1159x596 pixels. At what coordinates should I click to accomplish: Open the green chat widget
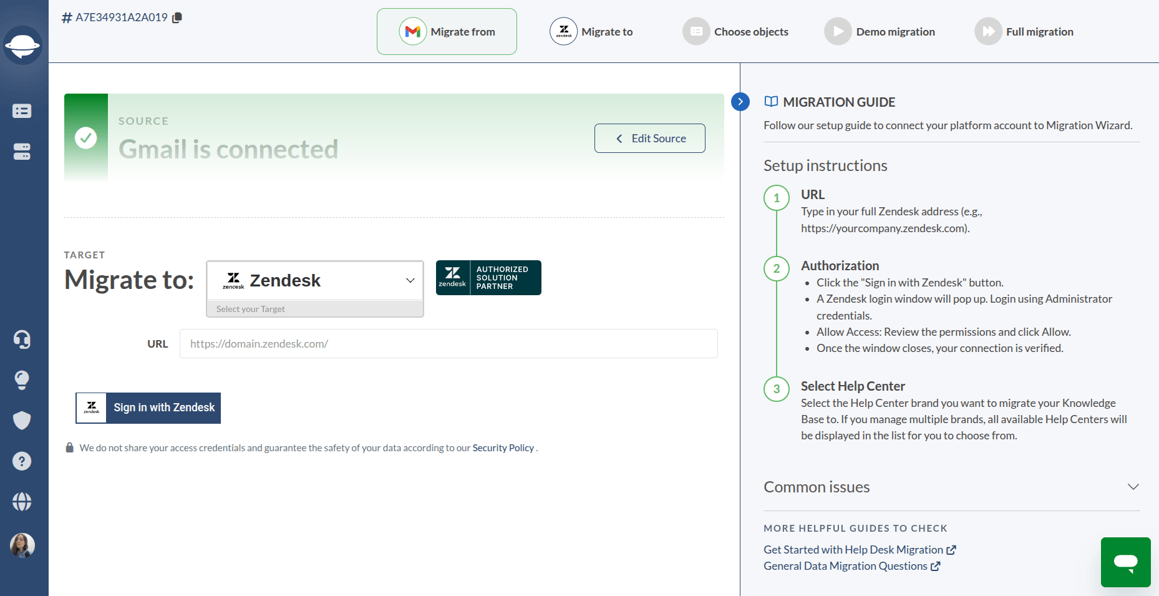tap(1125, 562)
